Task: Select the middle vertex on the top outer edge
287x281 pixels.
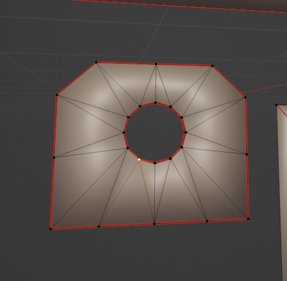Action: (x=156, y=64)
